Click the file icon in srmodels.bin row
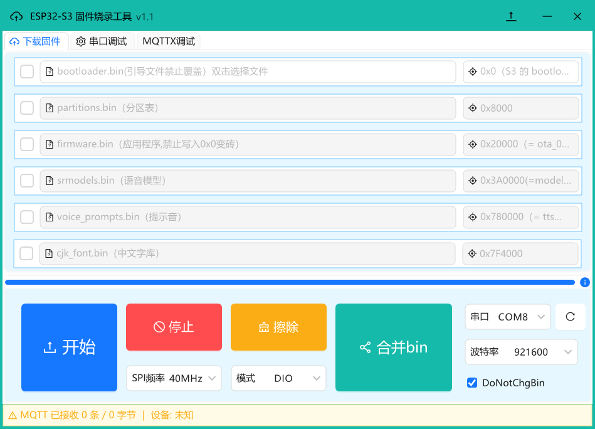 50,181
